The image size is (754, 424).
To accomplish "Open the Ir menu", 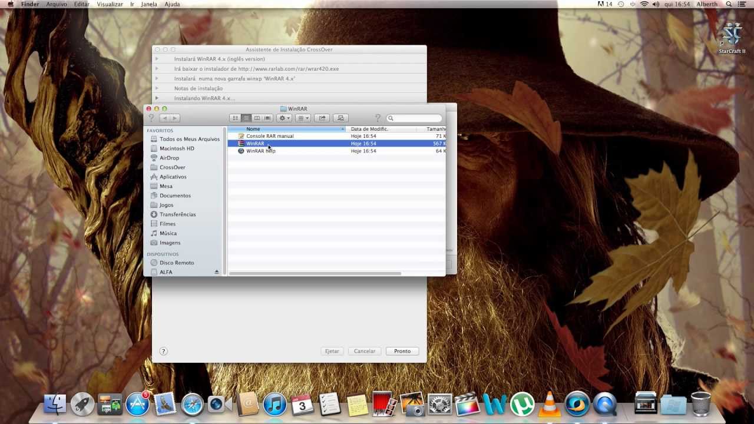I will pyautogui.click(x=132, y=4).
